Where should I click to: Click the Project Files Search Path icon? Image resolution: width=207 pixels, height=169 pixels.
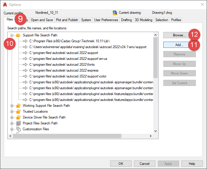[18, 123]
